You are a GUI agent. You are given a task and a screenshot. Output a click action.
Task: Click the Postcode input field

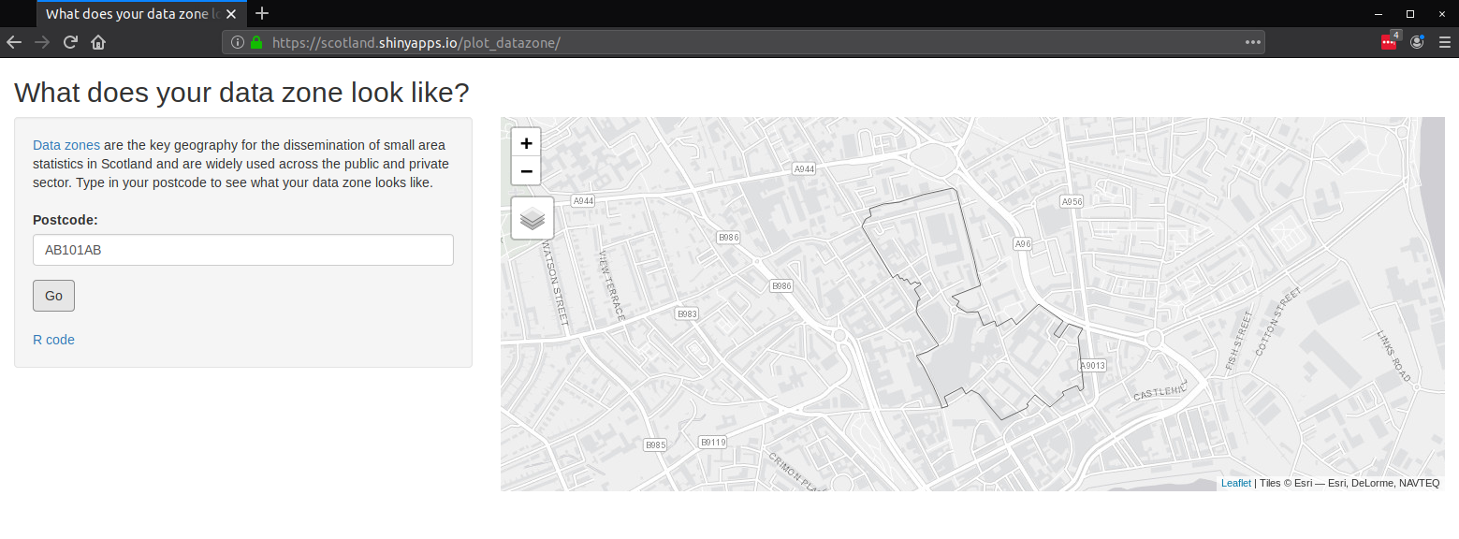tap(242, 250)
